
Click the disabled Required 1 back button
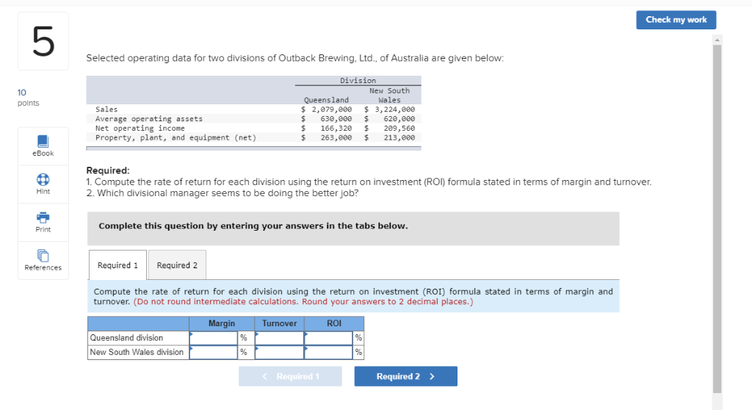coord(290,376)
